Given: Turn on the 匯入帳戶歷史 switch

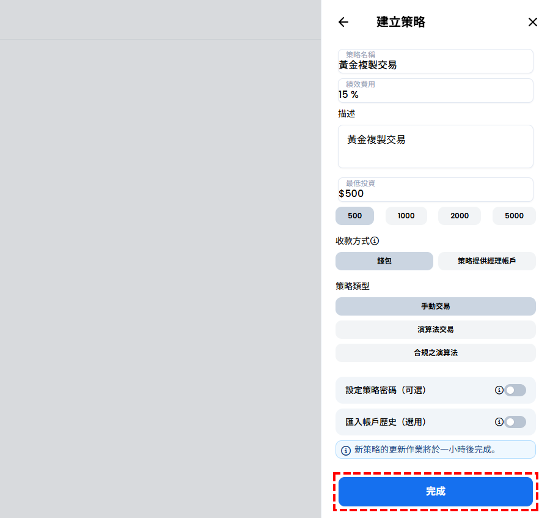Looking at the screenshot, I should 515,422.
